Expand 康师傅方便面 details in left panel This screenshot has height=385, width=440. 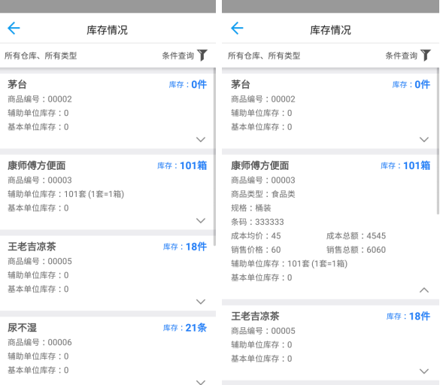pos(201,220)
